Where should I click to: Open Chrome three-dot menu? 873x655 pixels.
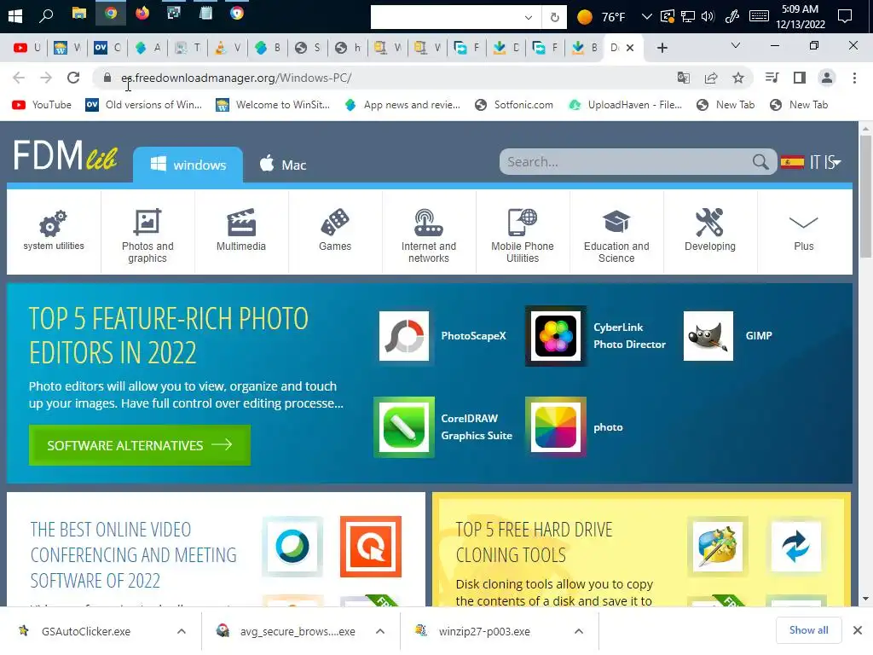coord(854,78)
